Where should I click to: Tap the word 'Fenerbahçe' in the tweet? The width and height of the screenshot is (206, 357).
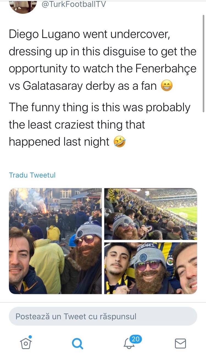pyautogui.click(x=166, y=69)
